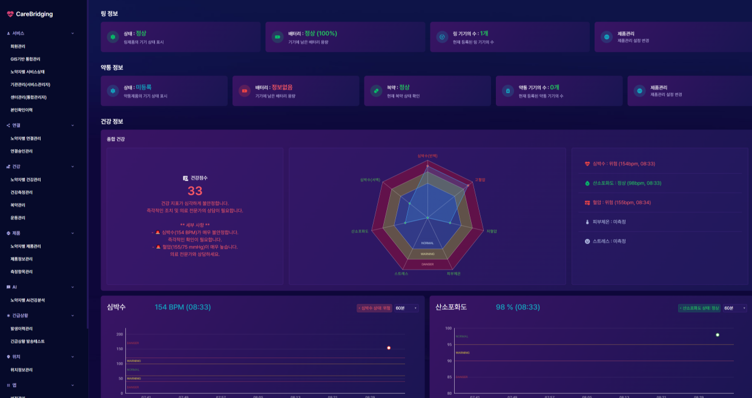Open the 60분 dropdown on 산소포화도 chart
The image size is (752, 398).
coord(734,308)
